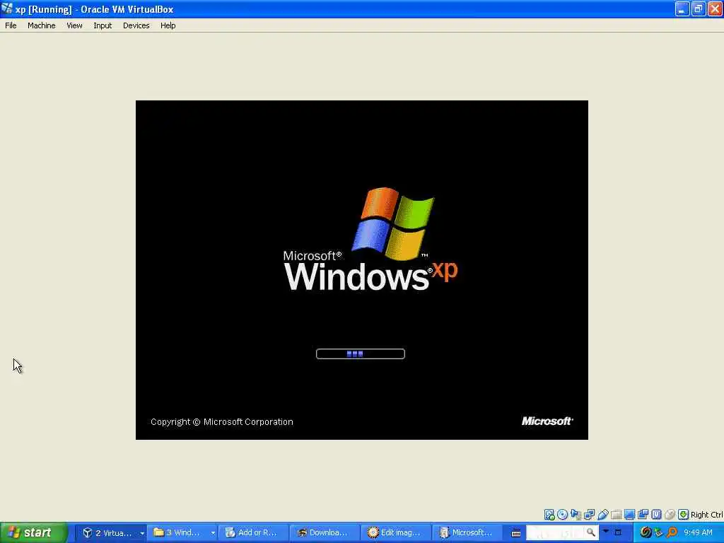The image size is (724, 543).
Task: Open the Windows start menu
Action: click(34, 533)
